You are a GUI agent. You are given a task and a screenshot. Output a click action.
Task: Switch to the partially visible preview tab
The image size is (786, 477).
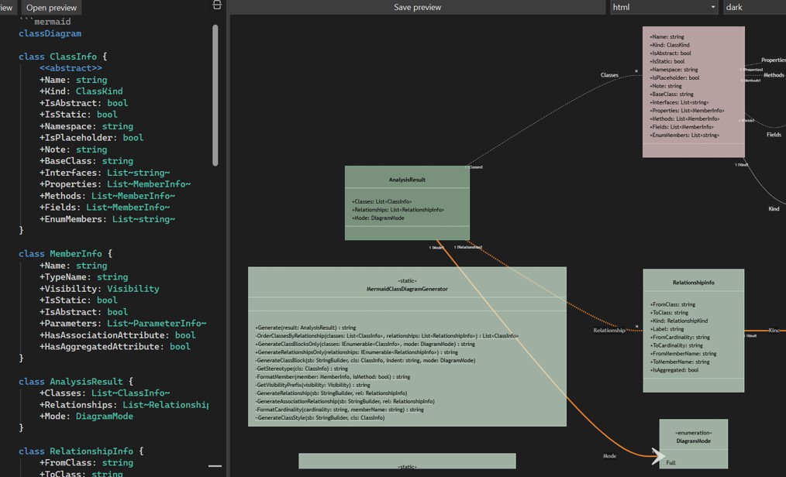[5, 7]
